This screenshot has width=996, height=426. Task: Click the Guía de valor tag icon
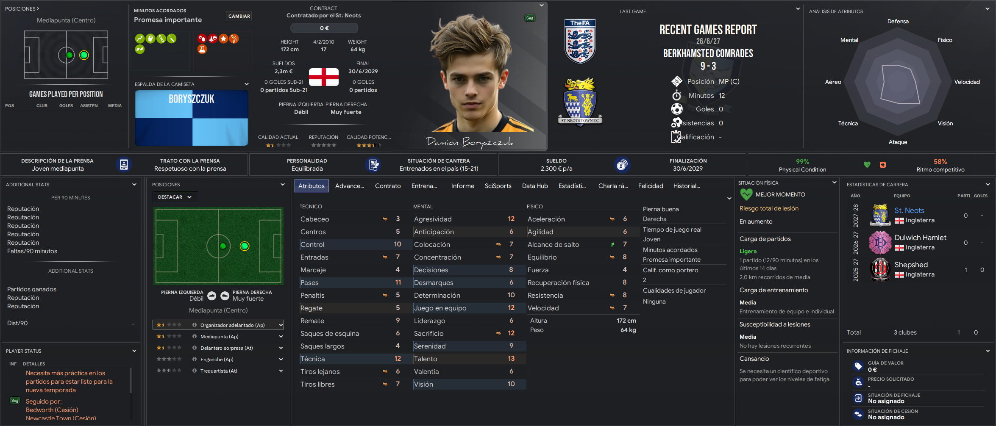pyautogui.click(x=858, y=366)
